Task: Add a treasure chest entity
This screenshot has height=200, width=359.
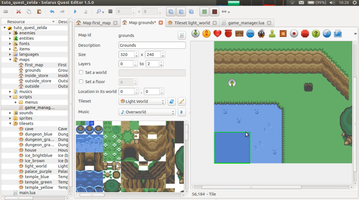Action: [239, 33]
